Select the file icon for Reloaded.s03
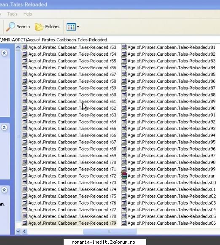Image resolution: width=220 pixels, height=245 pixels. [x=124, y=203]
